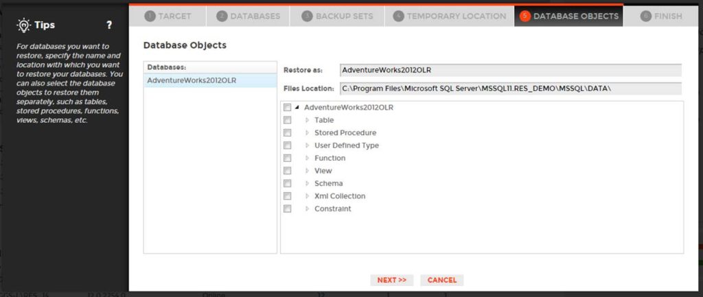The width and height of the screenshot is (703, 297).
Task: Select the Database Objects step tab
Action: tap(568, 16)
